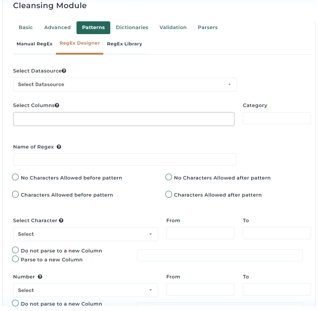The image size is (318, 311).
Task: Click help icon next to Number label
Action: coord(40,277)
